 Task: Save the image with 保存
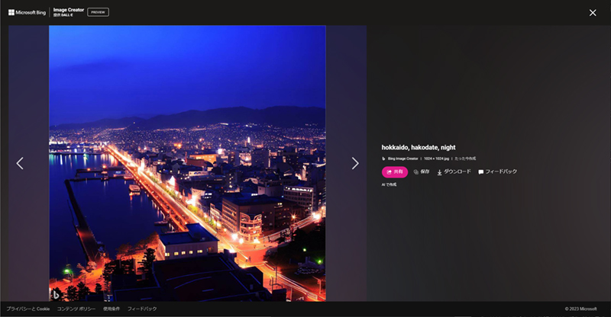pos(422,171)
